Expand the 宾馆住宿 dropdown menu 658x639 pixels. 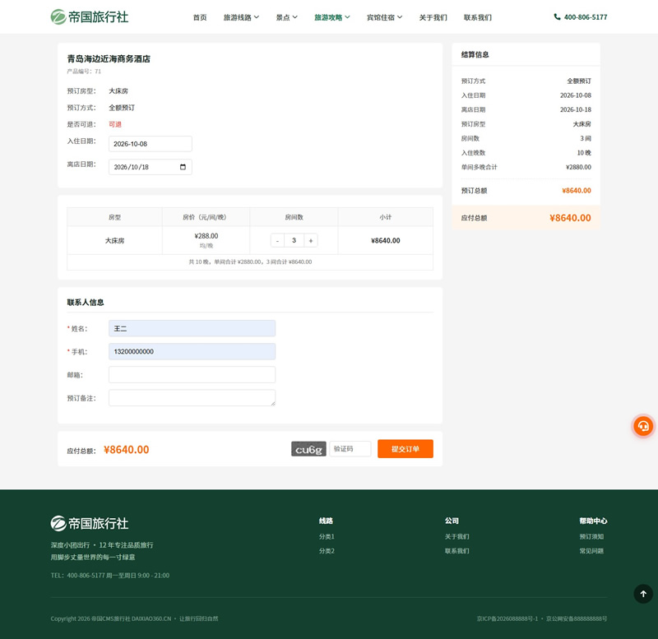[384, 17]
